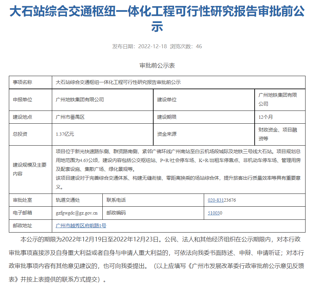Click the postal code link 510030
Viewport: 317px width, 287px height.
[x=215, y=213]
